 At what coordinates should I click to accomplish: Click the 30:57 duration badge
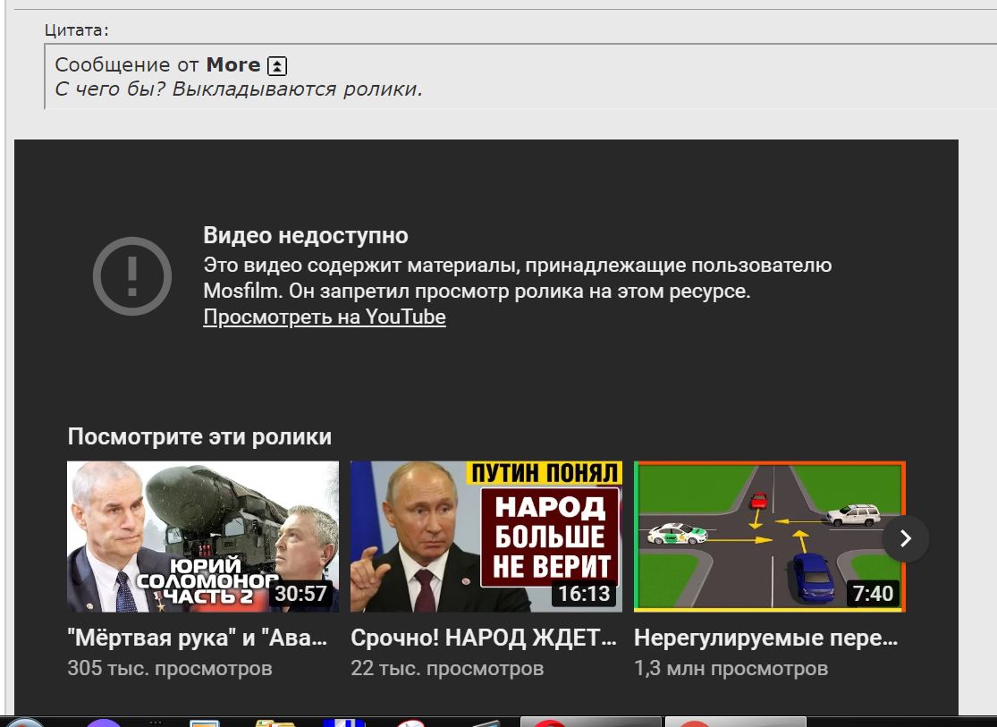301,594
